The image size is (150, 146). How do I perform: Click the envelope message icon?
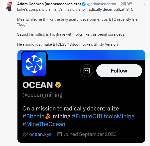[87, 71]
